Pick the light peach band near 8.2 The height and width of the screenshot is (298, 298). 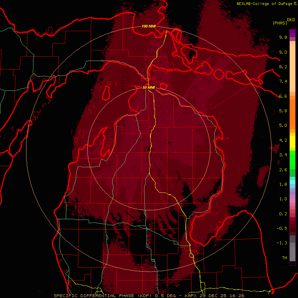pyautogui.click(x=292, y=68)
